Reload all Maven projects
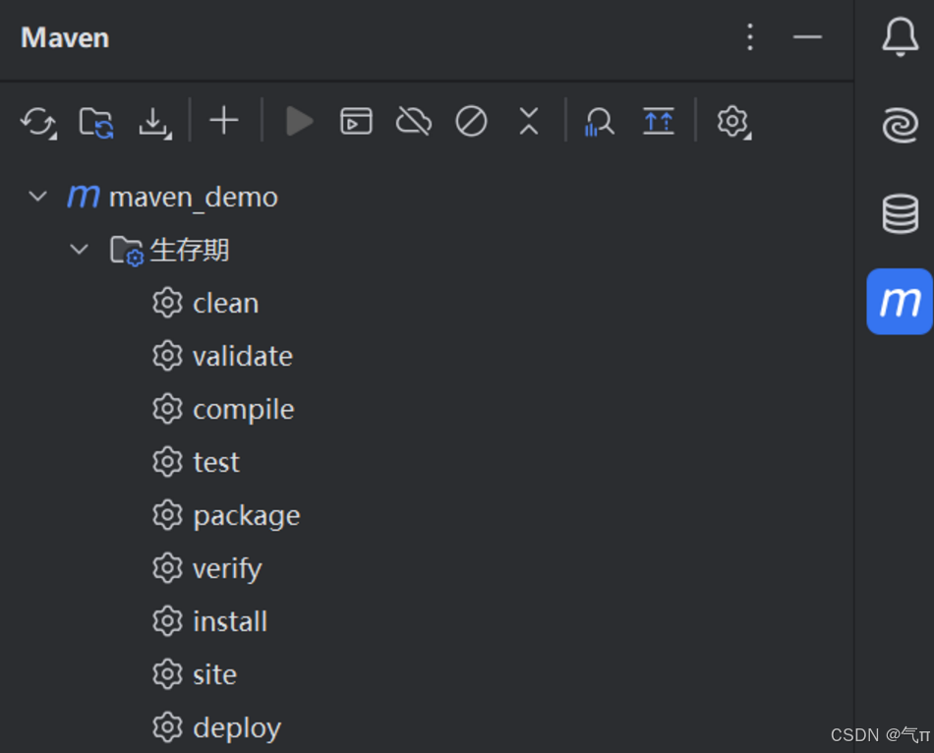 [x=38, y=122]
